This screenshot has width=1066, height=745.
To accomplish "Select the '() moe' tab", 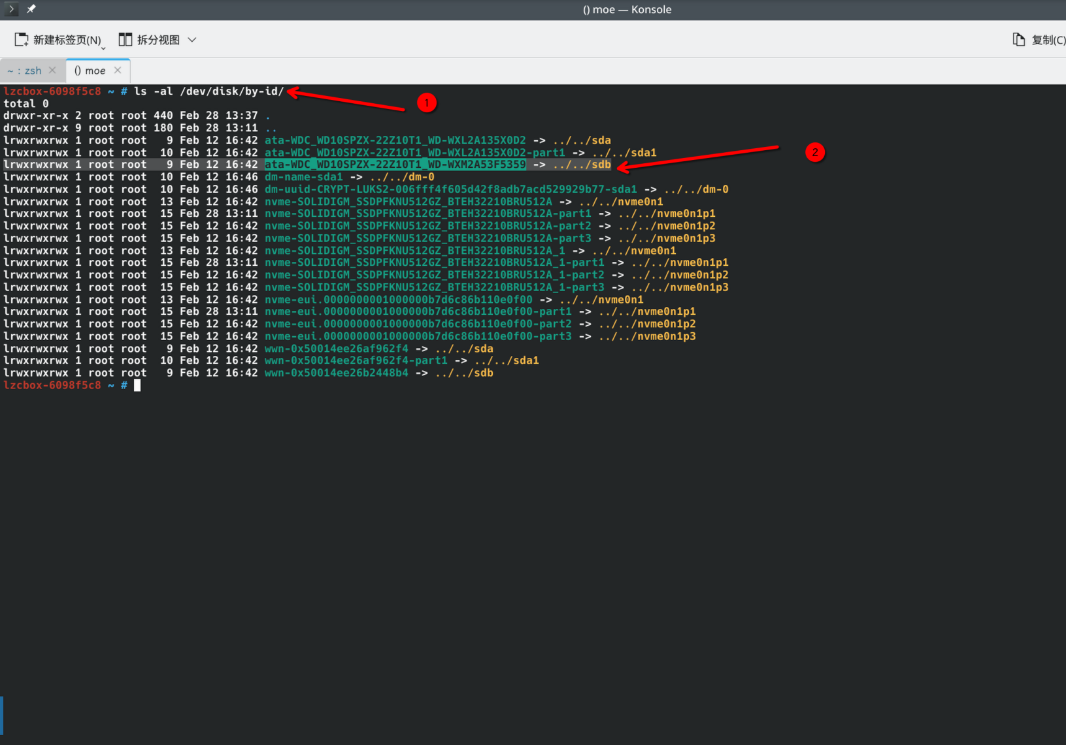I will click(90, 71).
